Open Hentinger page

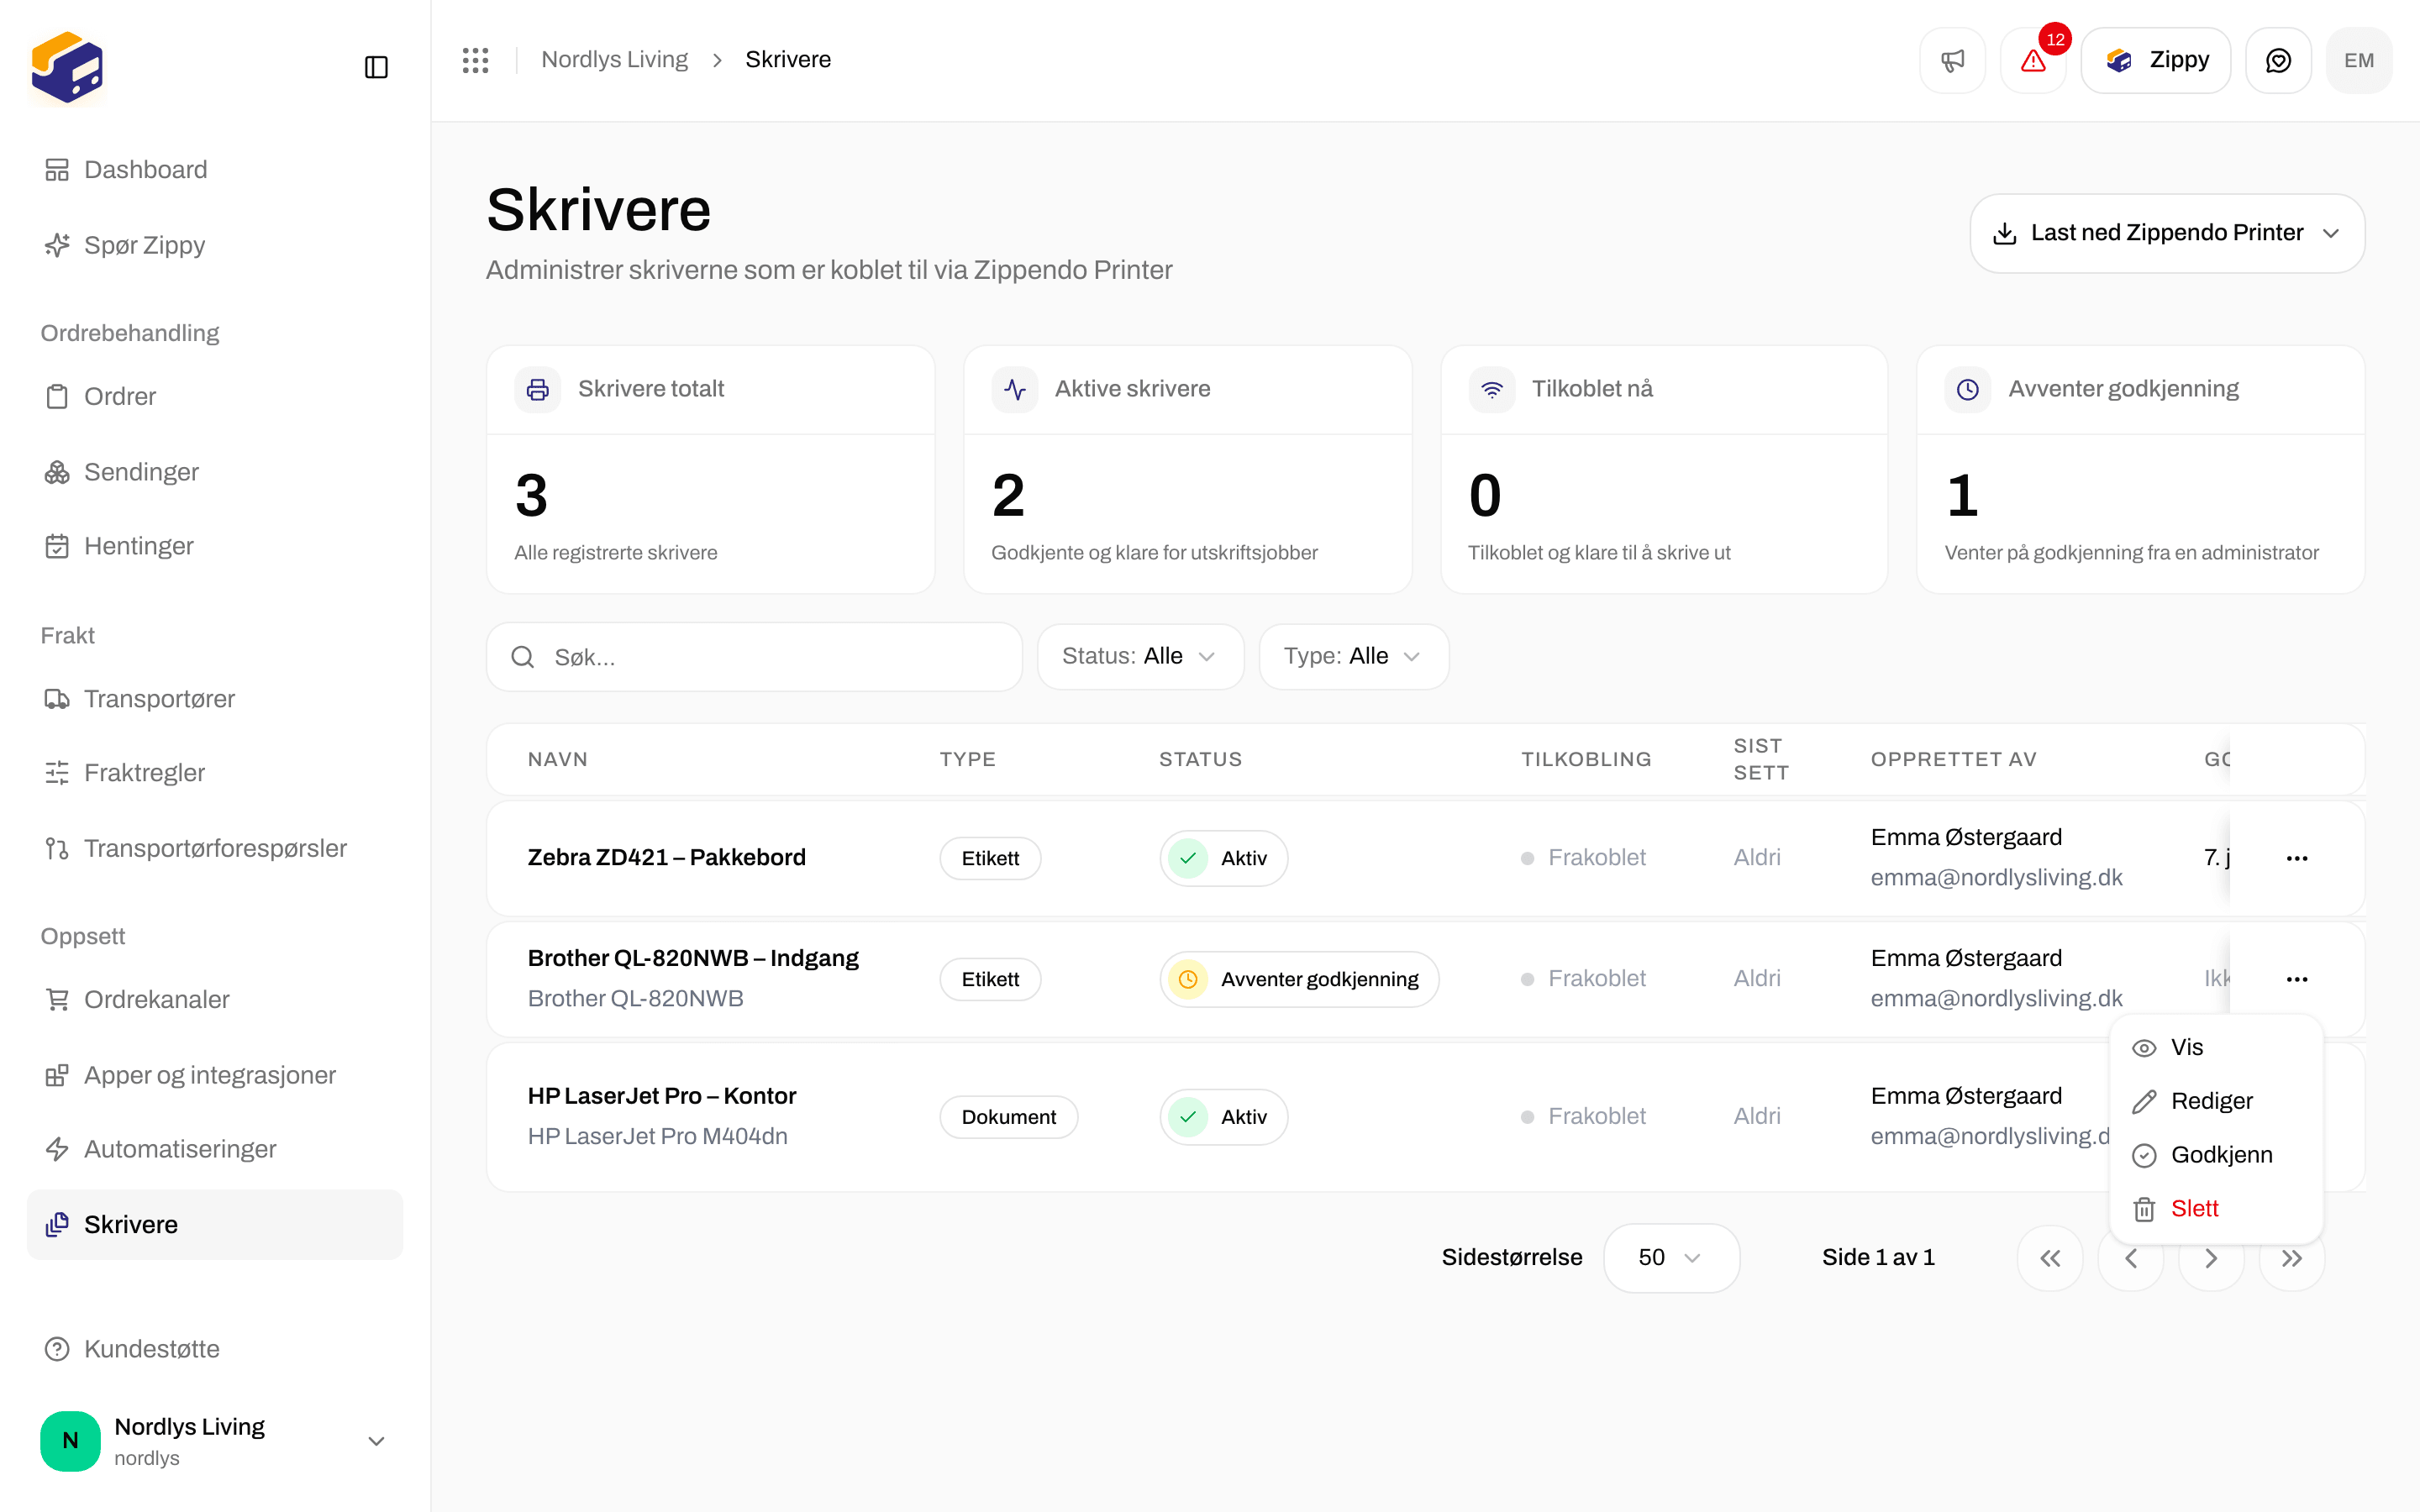[x=215, y=546]
